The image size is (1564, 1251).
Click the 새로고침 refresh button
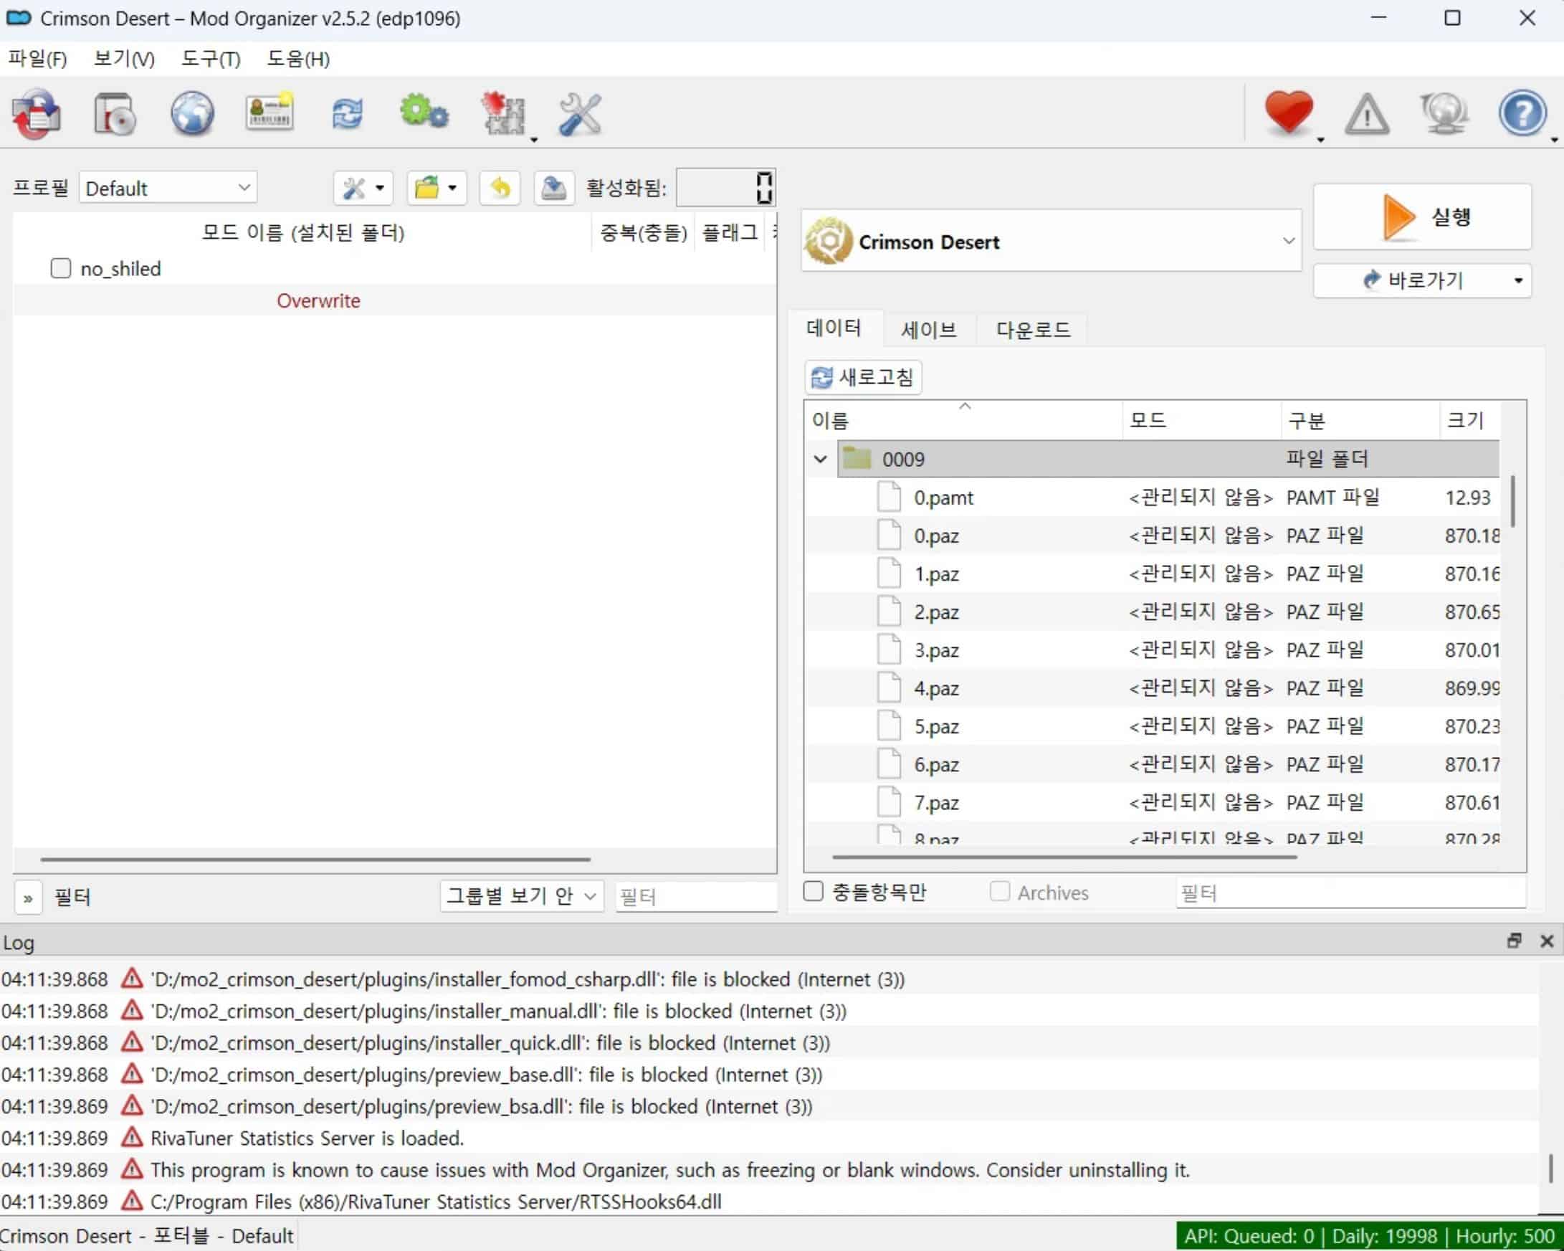tap(862, 377)
